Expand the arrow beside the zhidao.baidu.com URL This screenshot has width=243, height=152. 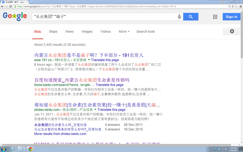[95, 110]
